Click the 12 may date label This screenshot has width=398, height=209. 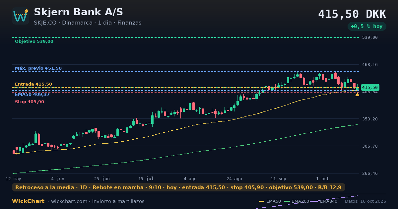[x=13, y=179]
